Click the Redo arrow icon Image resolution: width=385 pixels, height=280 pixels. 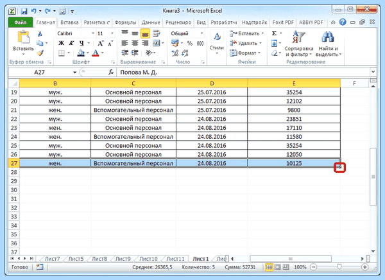tap(48, 11)
